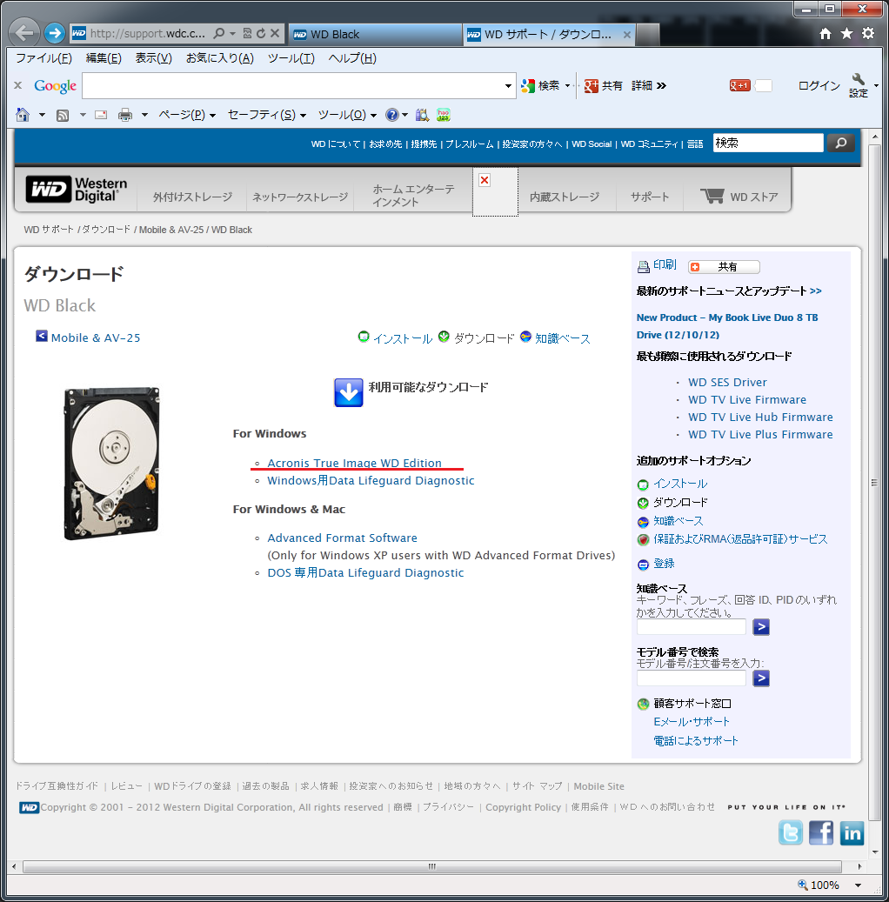Expand the 検索 button dropdown arrow
This screenshot has width=889, height=902.
(567, 86)
